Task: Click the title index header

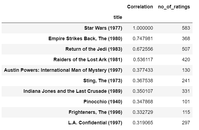Action: click(118, 17)
